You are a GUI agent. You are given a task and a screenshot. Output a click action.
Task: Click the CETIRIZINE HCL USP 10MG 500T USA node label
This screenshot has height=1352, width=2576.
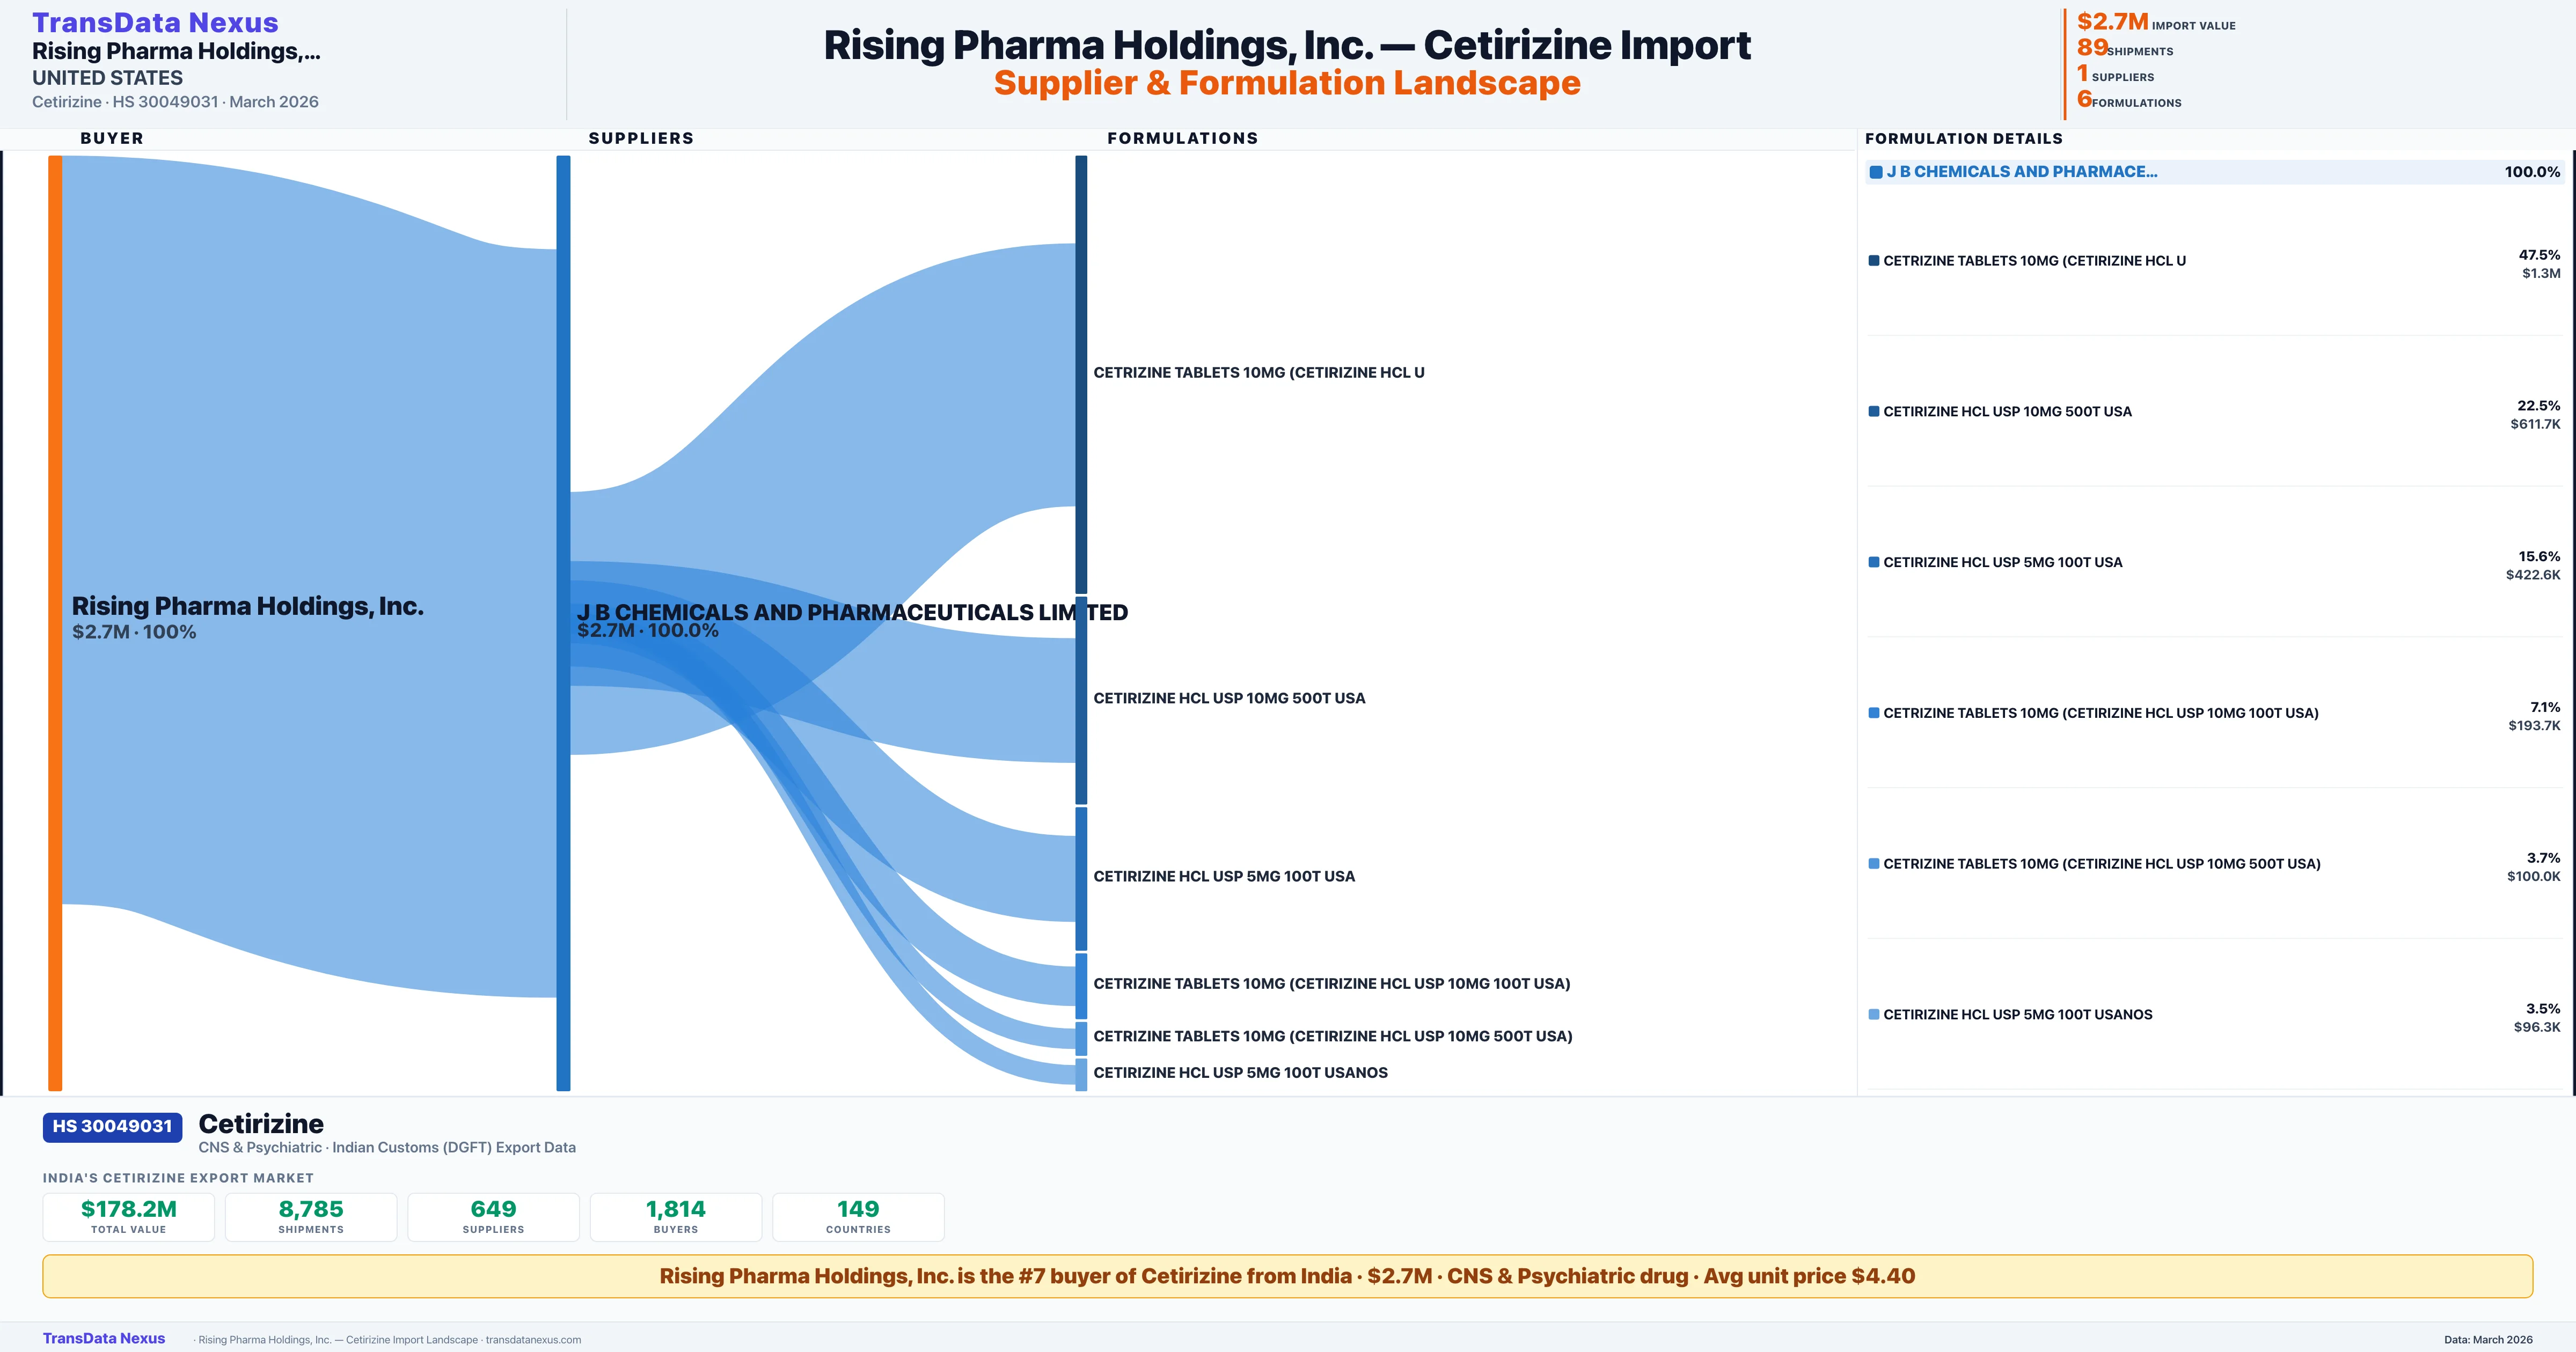[1229, 698]
